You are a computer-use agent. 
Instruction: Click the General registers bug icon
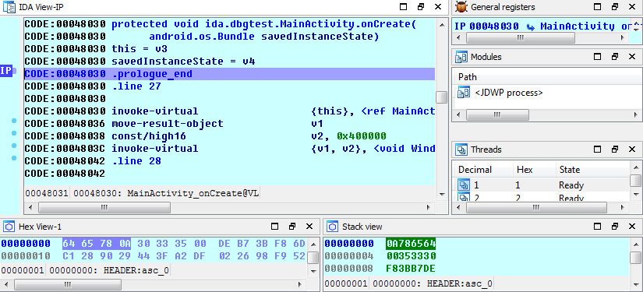[461, 6]
